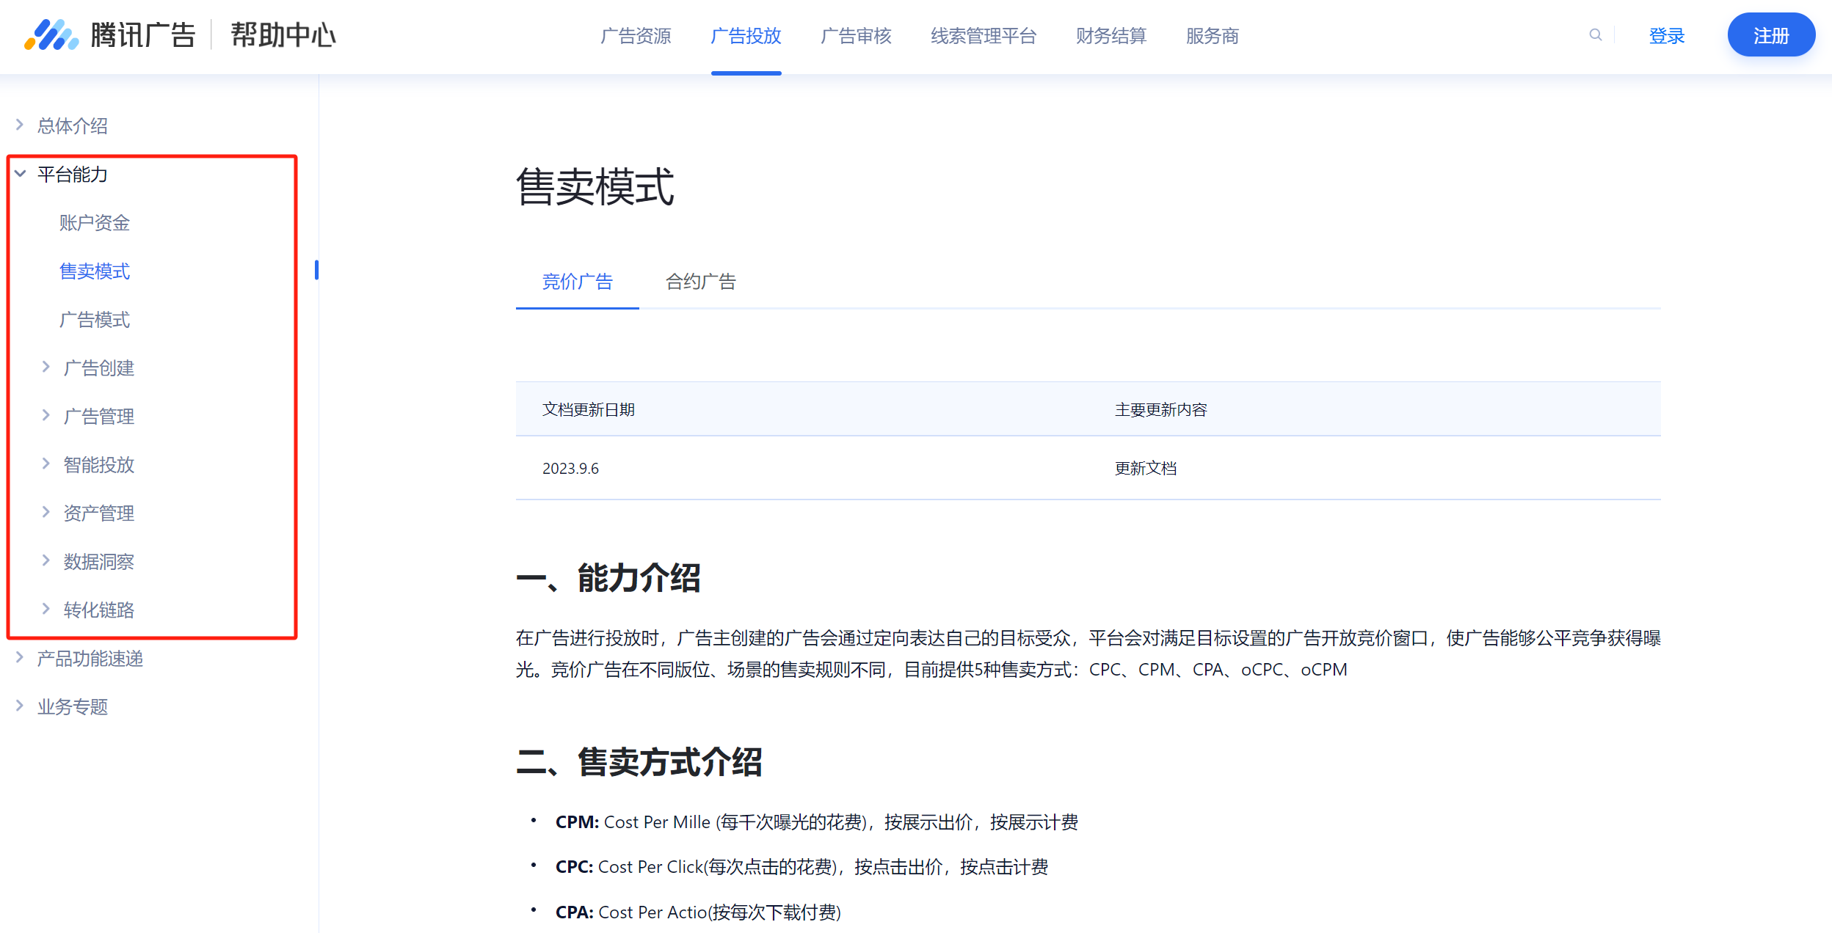The height and width of the screenshot is (933, 1832).
Task: Expand the 数据洞察 chevron
Action: click(x=46, y=560)
